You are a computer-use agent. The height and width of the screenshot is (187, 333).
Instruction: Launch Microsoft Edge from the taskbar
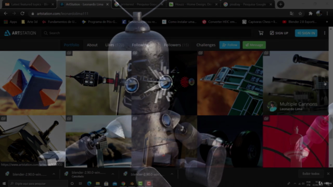(89, 183)
